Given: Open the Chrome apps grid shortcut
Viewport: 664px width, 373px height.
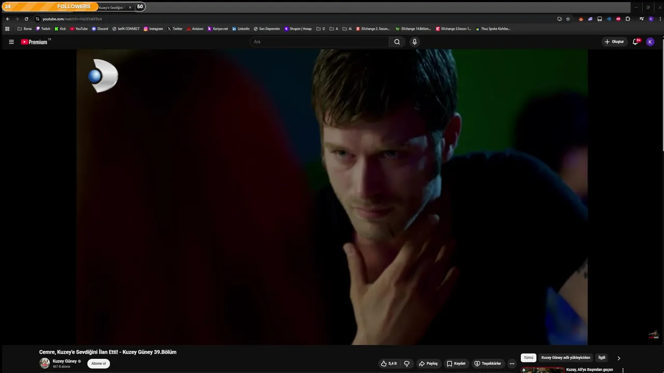Looking at the screenshot, I should (x=7, y=29).
